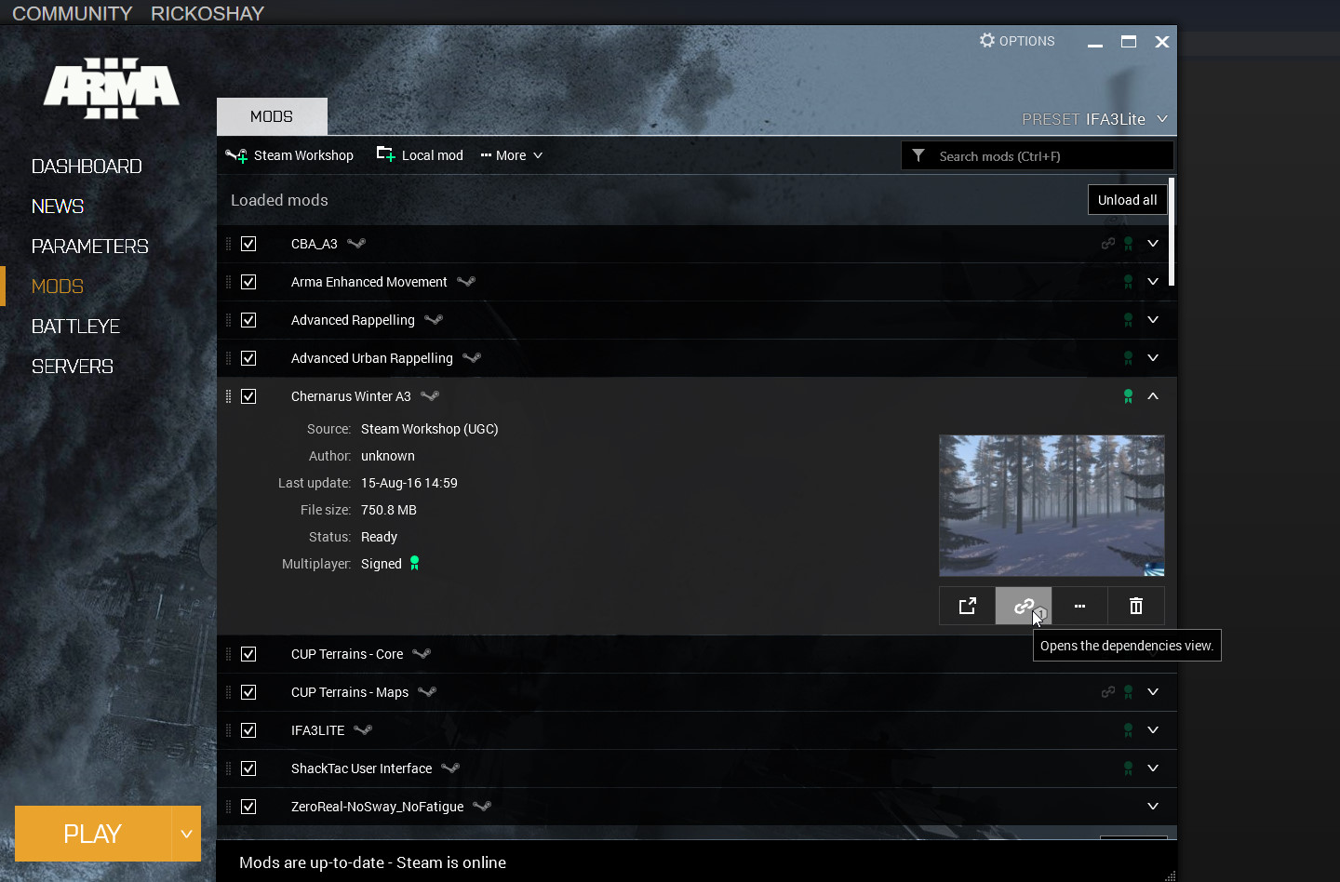The width and height of the screenshot is (1340, 882).
Task: Click the green signed badge on CBA_A3 row
Action: [x=1128, y=244]
